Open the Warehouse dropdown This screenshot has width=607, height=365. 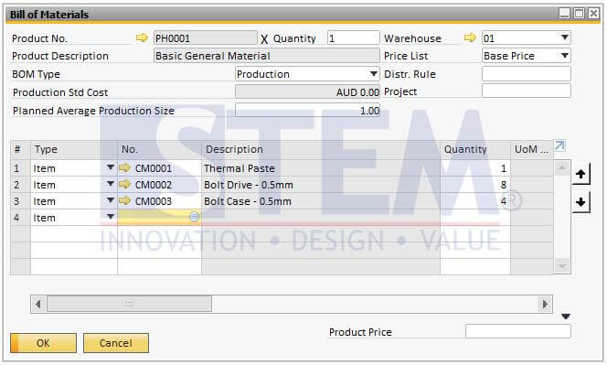(x=565, y=38)
